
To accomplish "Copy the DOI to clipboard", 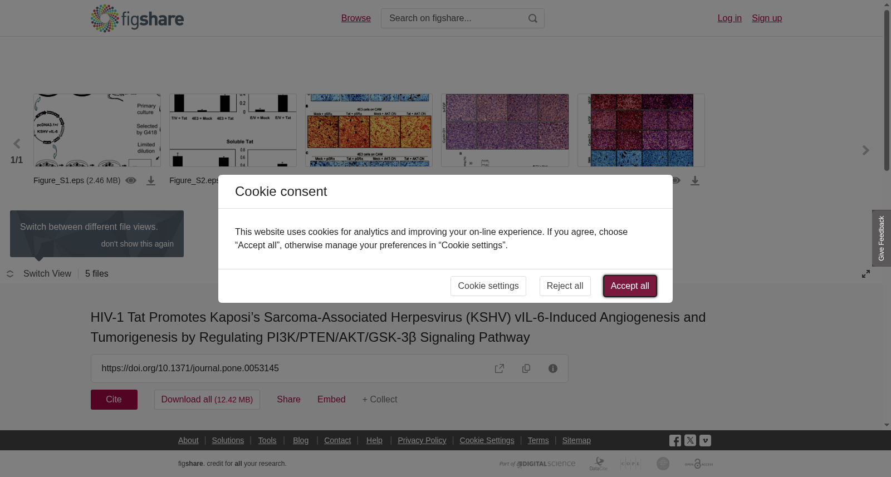I will (x=526, y=368).
